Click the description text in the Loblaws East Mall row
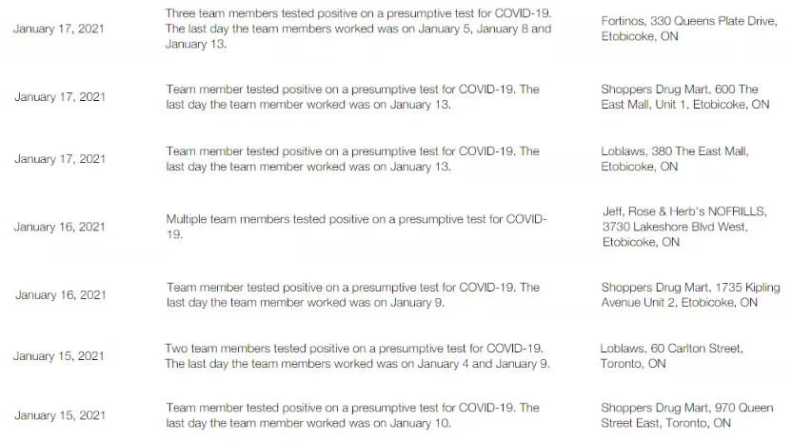792x442 pixels. (x=352, y=158)
